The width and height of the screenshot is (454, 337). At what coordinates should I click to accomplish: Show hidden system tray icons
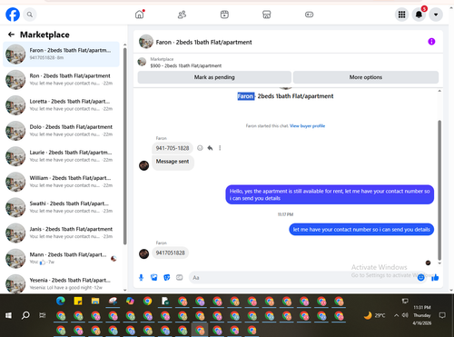(x=396, y=315)
